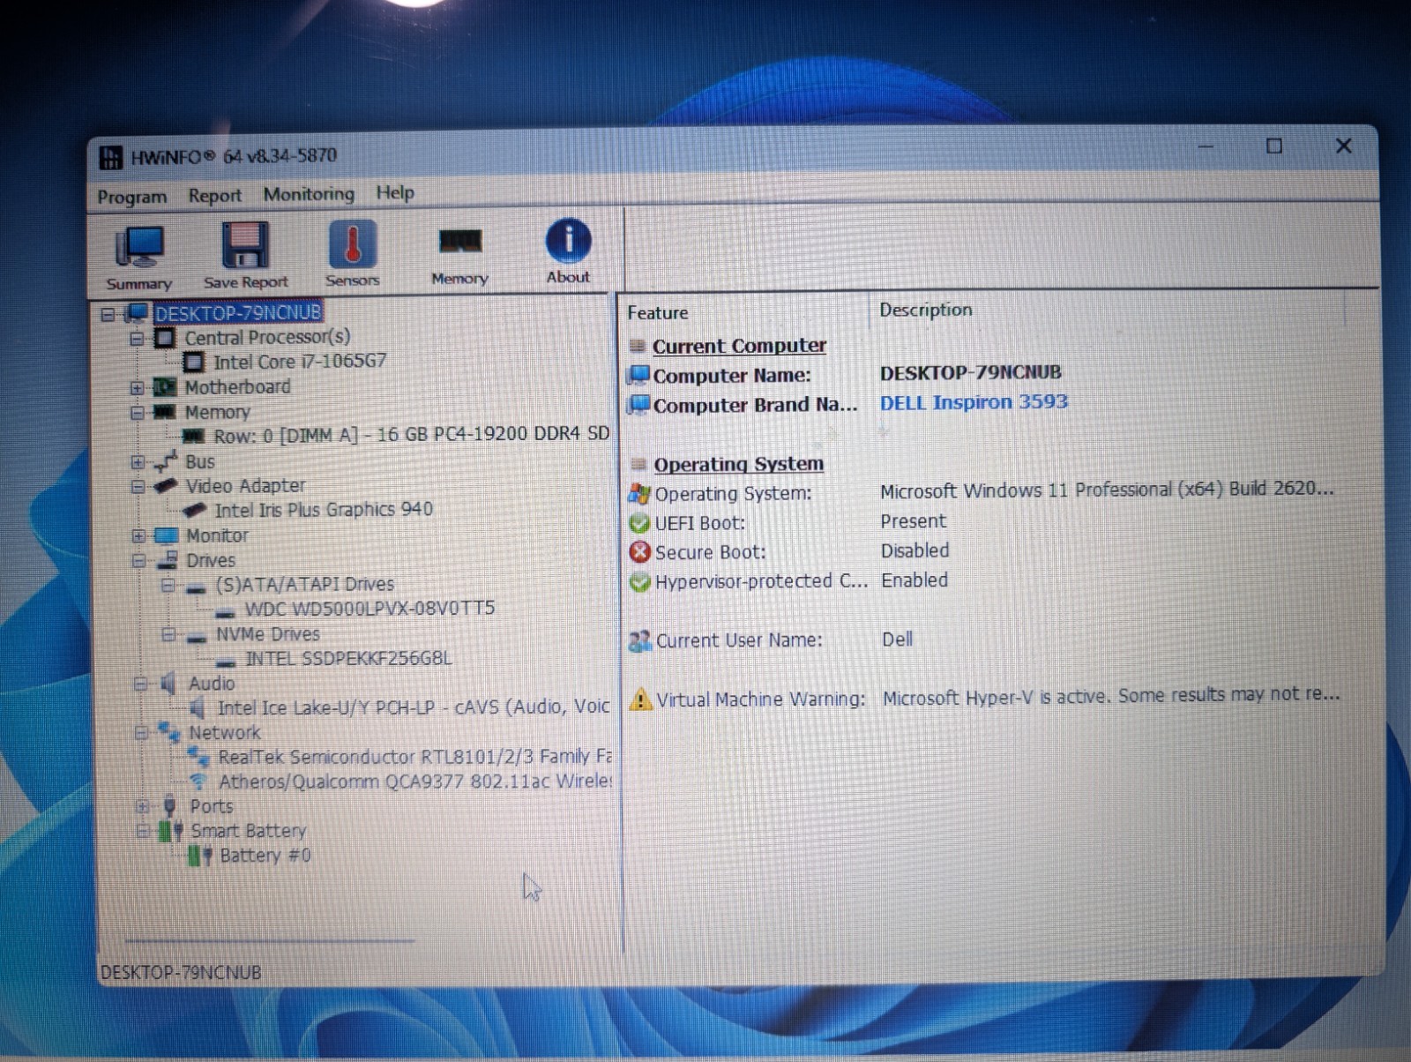This screenshot has width=1411, height=1062.
Task: Open the Report menu
Action: point(214,196)
